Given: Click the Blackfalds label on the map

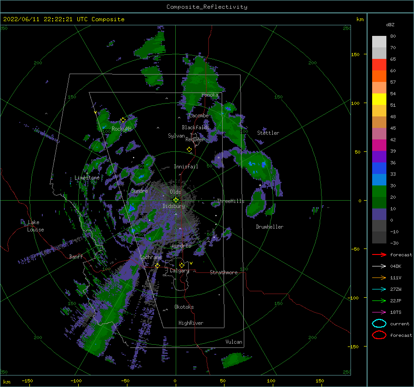Looking at the screenshot, I should [195, 127].
